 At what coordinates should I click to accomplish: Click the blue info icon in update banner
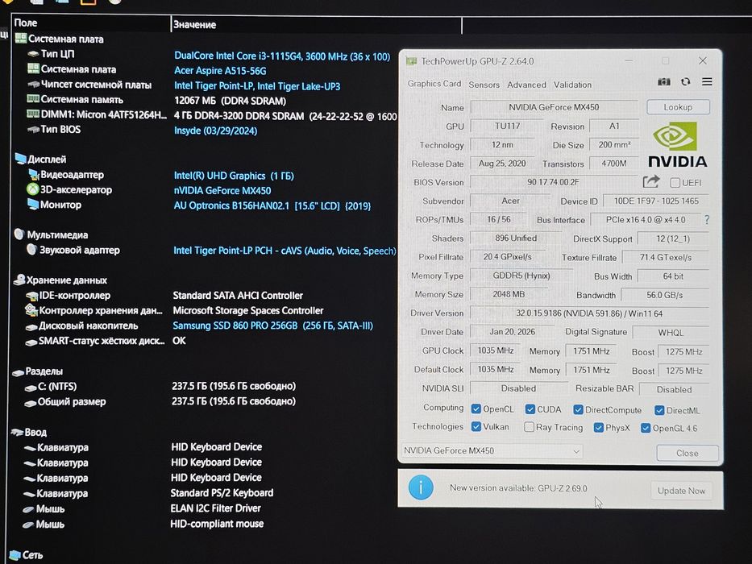[x=421, y=487]
